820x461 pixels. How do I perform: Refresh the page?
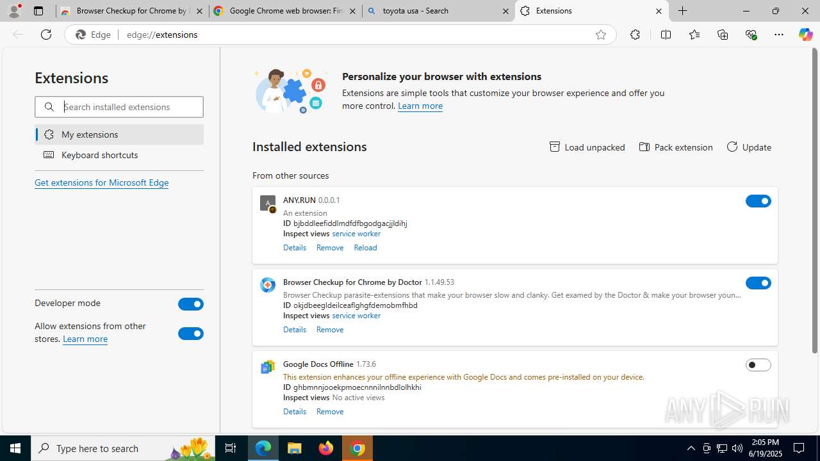tap(45, 35)
